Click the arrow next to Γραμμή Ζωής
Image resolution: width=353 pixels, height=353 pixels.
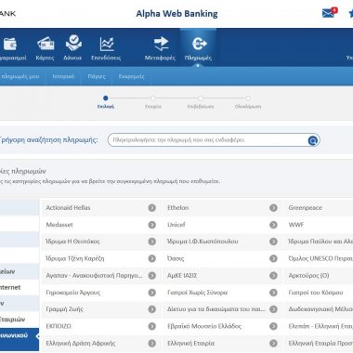(151, 309)
